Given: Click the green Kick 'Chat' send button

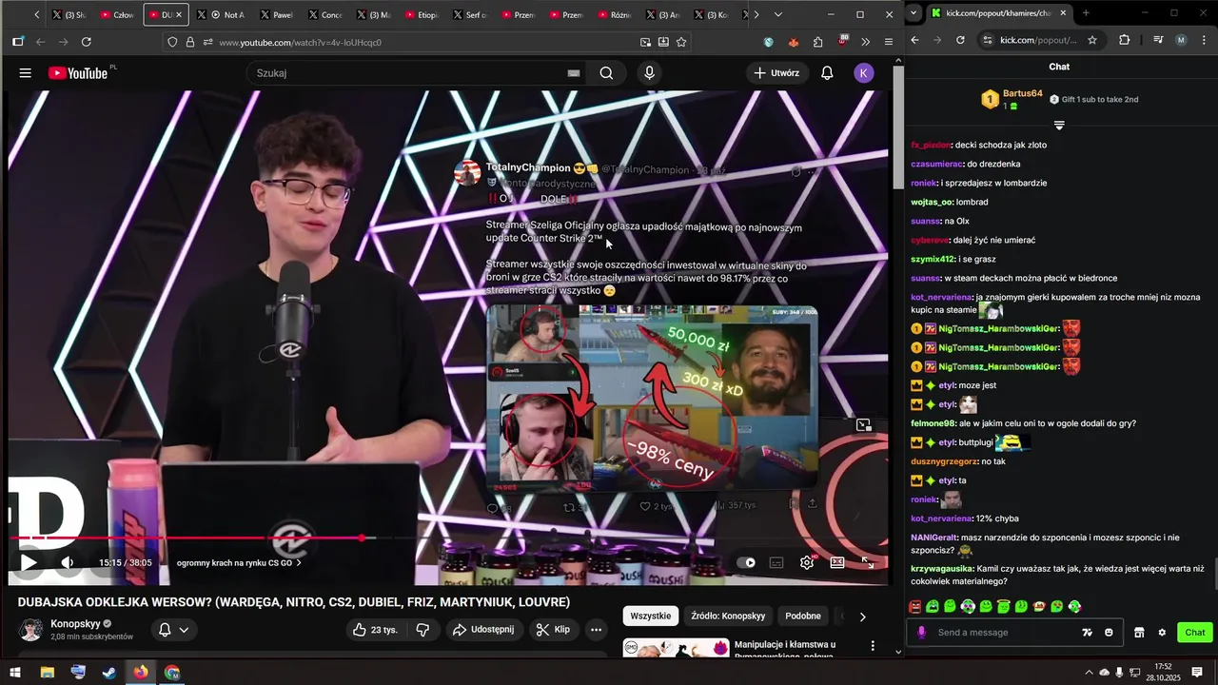Looking at the screenshot, I should pyautogui.click(x=1195, y=633).
